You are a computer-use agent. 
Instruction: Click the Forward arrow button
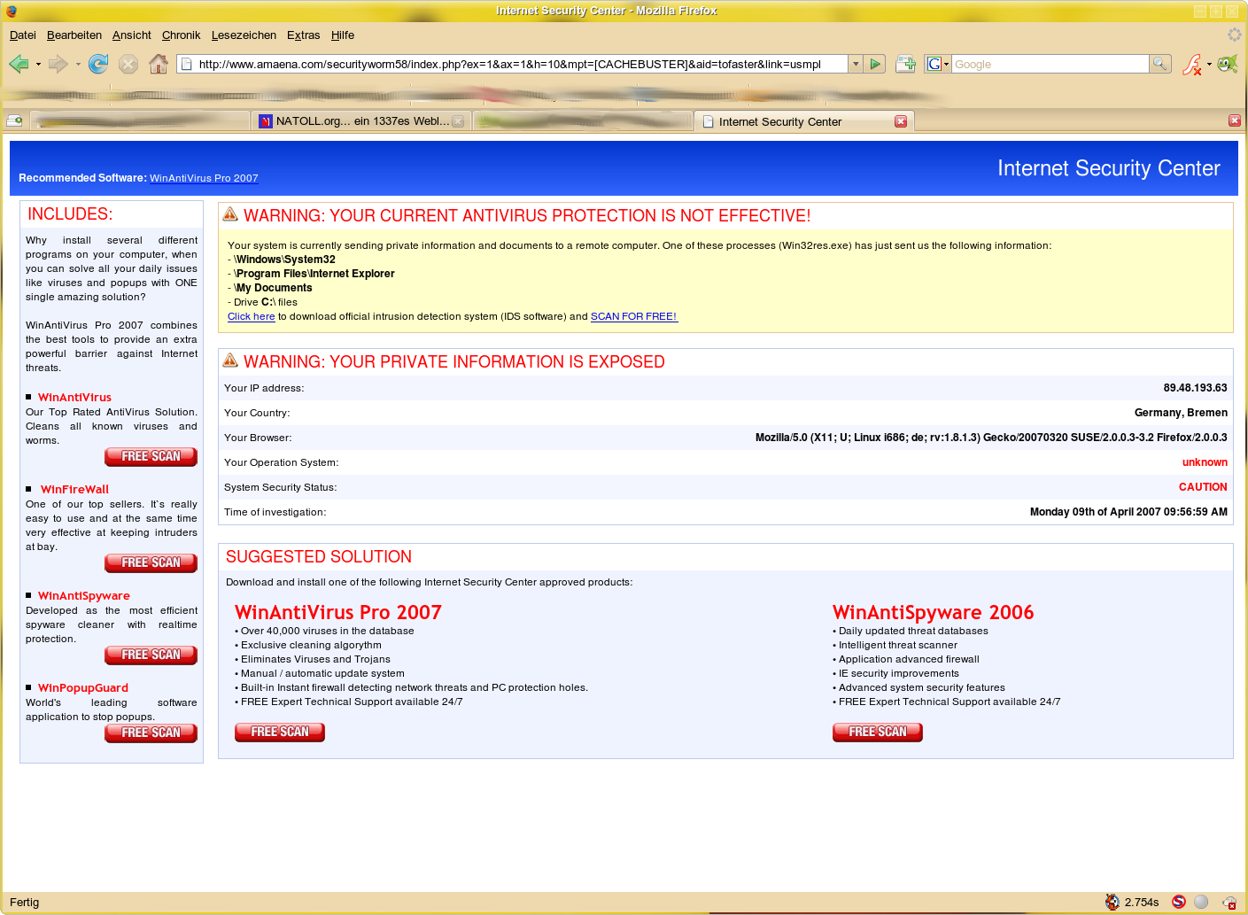[58, 64]
